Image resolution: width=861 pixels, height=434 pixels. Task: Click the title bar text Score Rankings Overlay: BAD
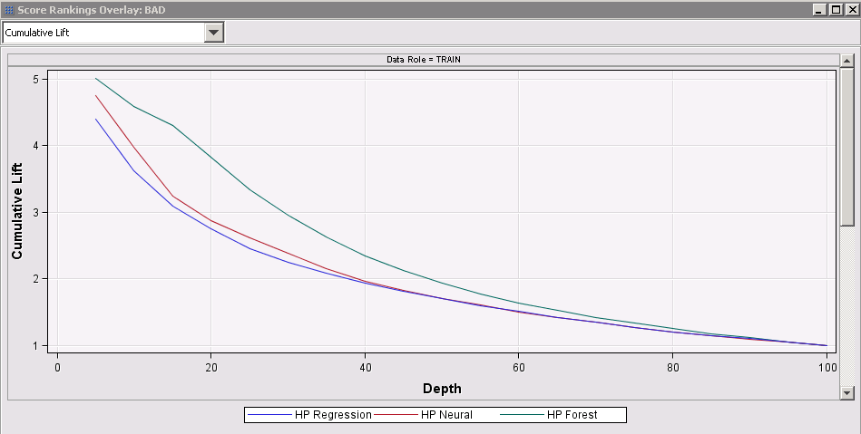click(91, 10)
